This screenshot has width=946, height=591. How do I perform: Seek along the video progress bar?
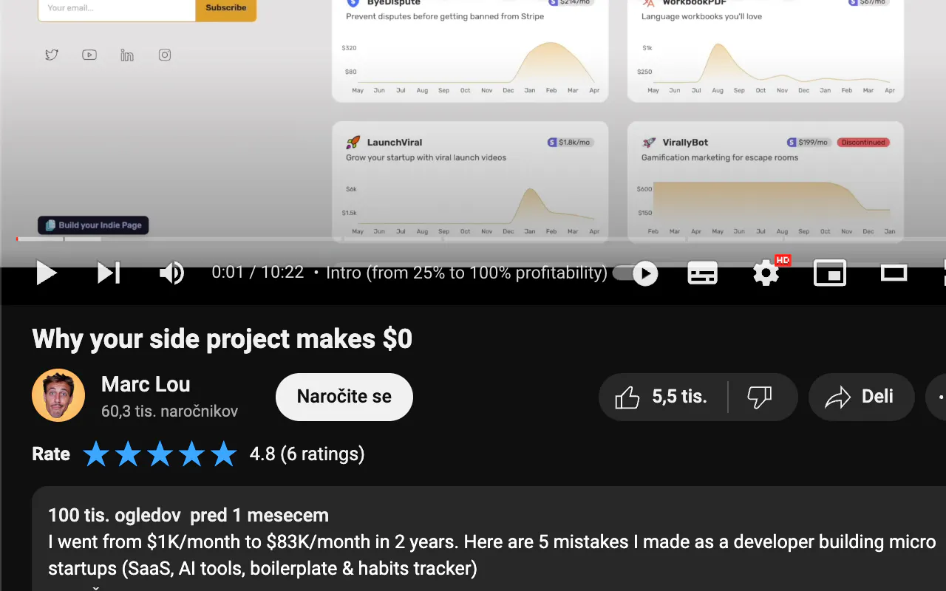tap(481, 239)
